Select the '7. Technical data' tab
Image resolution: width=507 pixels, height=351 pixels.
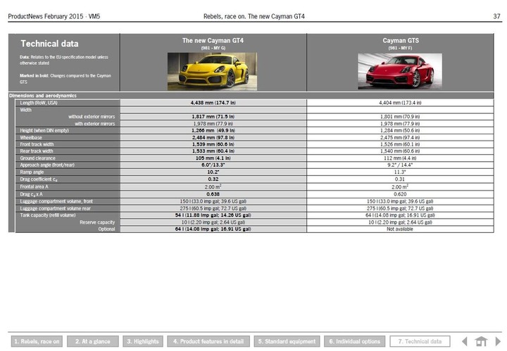[x=420, y=341]
